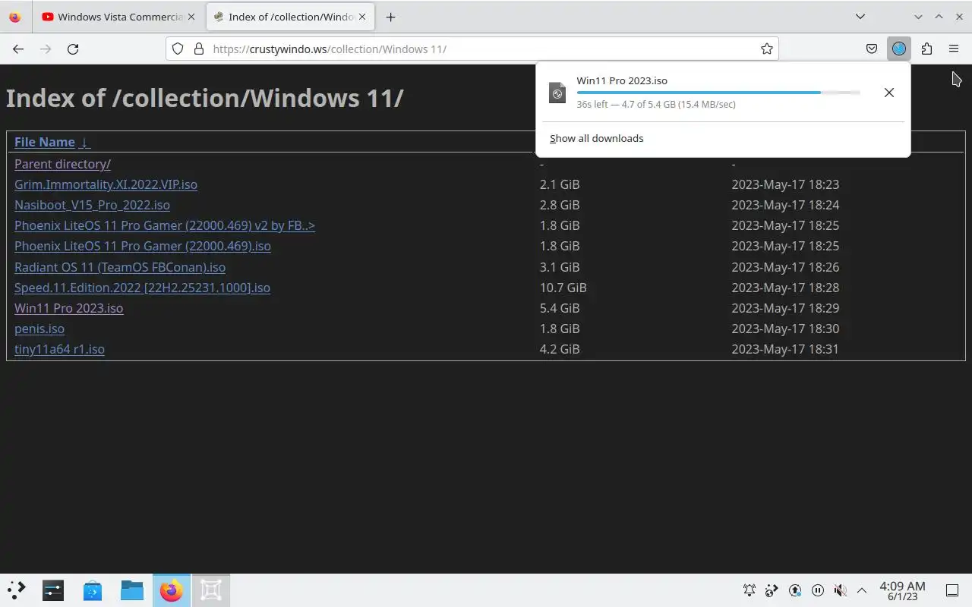This screenshot has width=972, height=607.
Task: Click the muted volume tray icon
Action: coord(840,590)
